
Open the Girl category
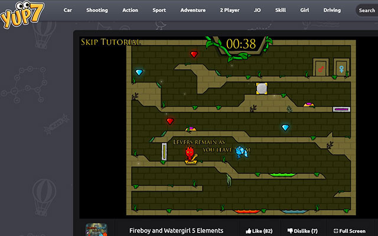(305, 10)
